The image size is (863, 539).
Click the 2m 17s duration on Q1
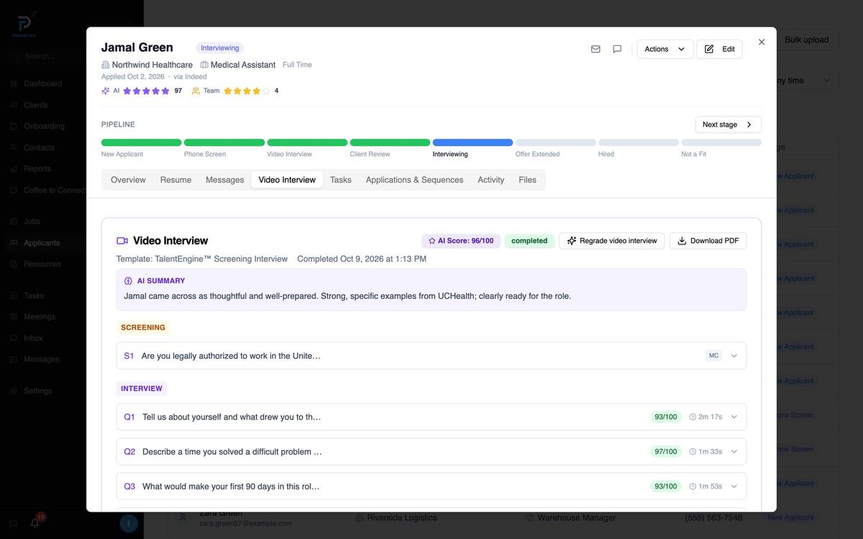706,417
